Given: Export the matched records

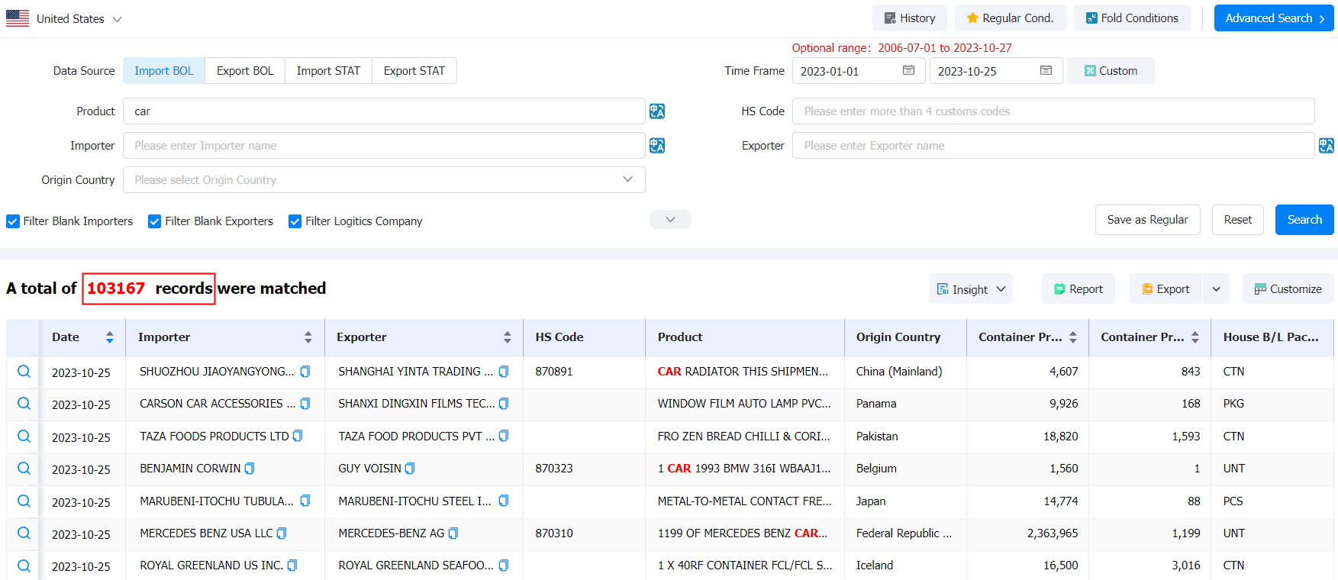Looking at the screenshot, I should [x=1166, y=289].
